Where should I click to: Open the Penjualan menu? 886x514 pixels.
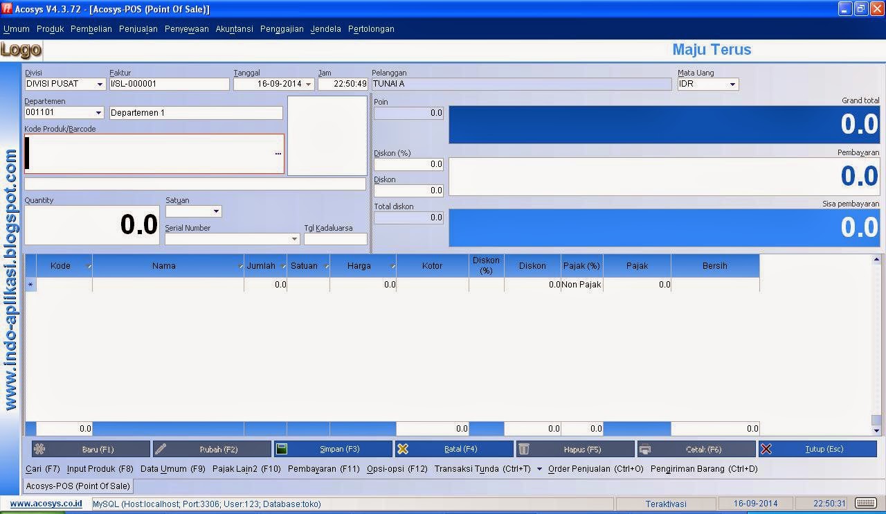(138, 29)
